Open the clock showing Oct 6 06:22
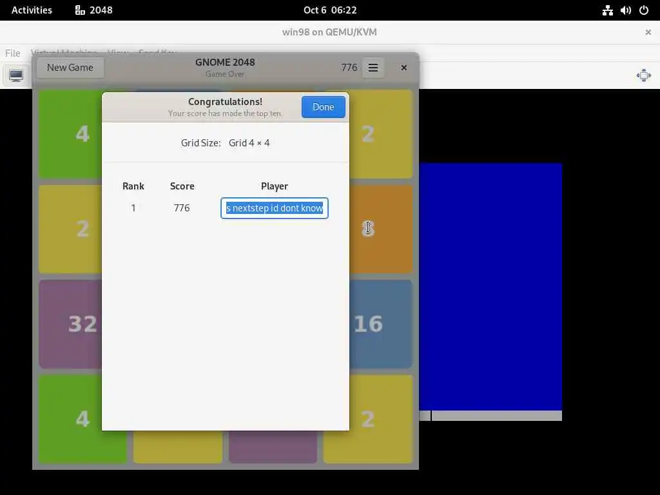This screenshot has width=660, height=495. 330,10
